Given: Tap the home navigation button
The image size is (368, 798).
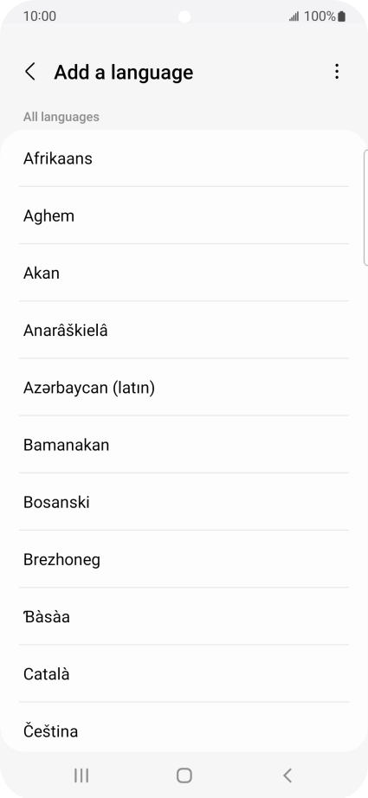Looking at the screenshot, I should pyautogui.click(x=184, y=775).
